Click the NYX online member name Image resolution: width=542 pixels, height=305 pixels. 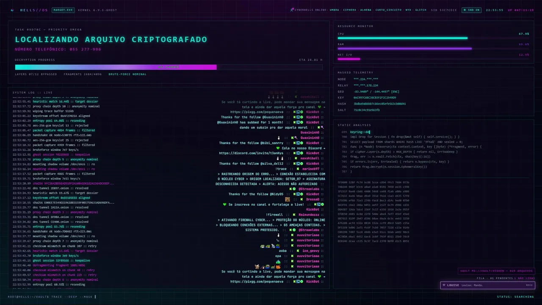pyautogui.click(x=408, y=10)
